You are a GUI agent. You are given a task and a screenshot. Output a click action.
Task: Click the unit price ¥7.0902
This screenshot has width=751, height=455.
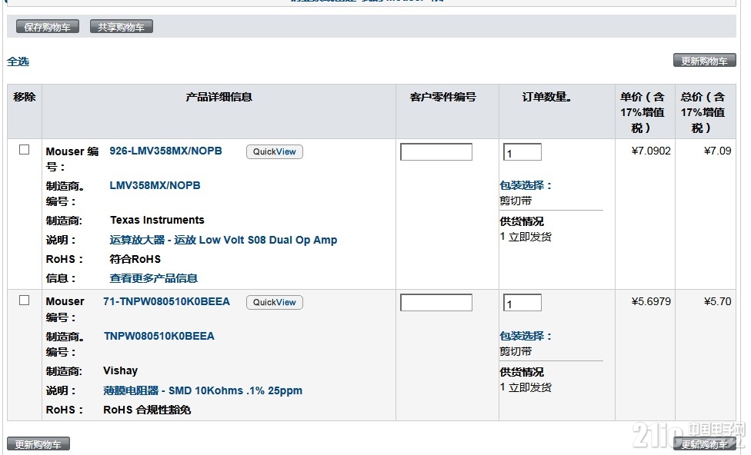pyautogui.click(x=651, y=151)
